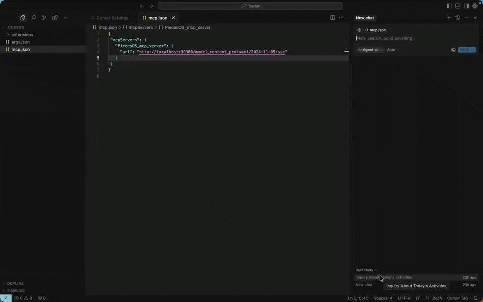This screenshot has width=483, height=302.
Task: Change UTF-8 file encoding
Action: (404, 298)
